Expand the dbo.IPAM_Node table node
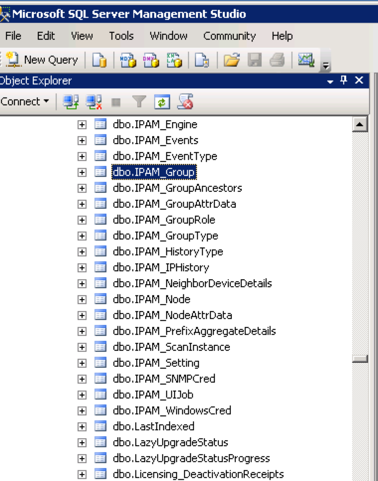378x481 pixels. (82, 300)
